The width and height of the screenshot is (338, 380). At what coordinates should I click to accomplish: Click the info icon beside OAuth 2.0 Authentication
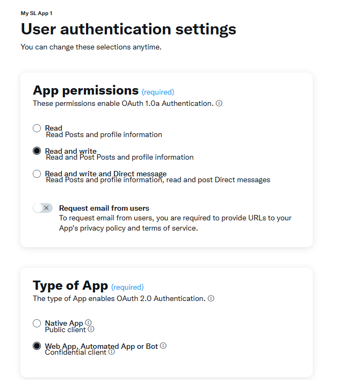pyautogui.click(x=211, y=298)
